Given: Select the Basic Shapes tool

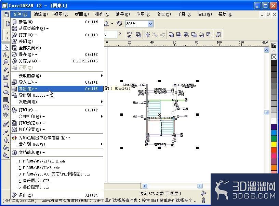Looking at the screenshot, I should click(x=6, y=107).
